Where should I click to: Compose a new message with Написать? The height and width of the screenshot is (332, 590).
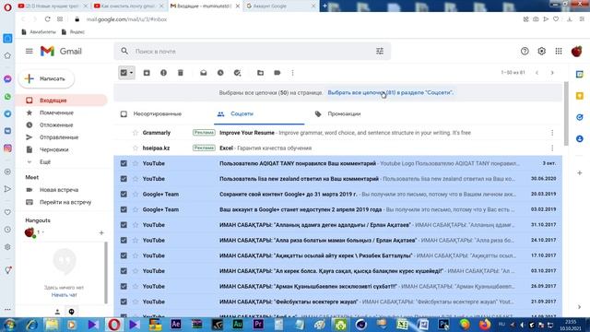click(46, 78)
